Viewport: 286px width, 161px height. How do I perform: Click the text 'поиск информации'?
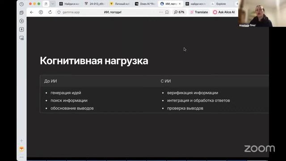(x=69, y=101)
